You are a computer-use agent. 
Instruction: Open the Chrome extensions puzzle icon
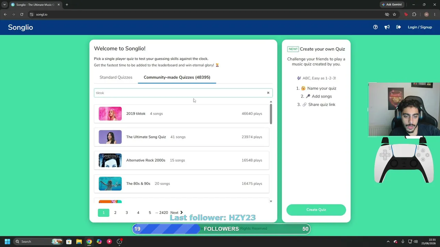click(x=414, y=14)
